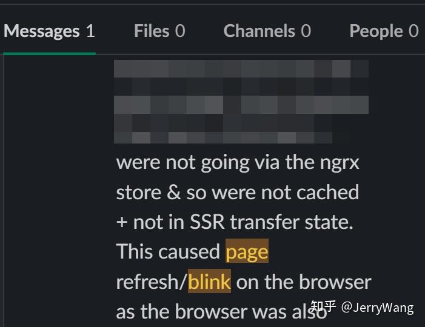
Task: Go to the People tab
Action: [x=384, y=31]
